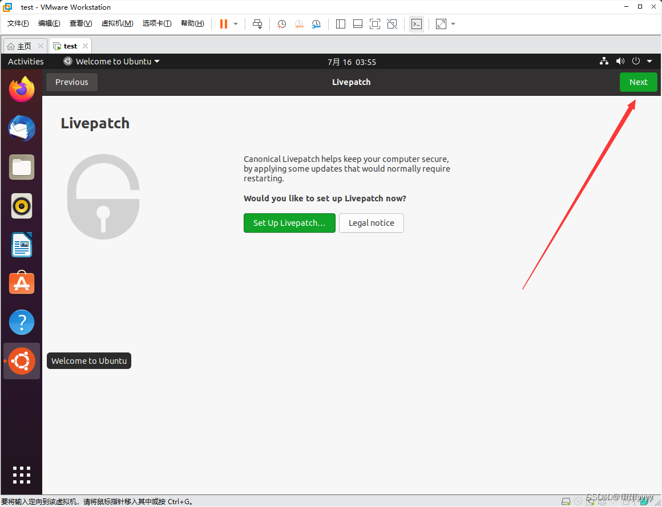Screen dimensions: 662x507
Task: Toggle the library sidebar view
Action: click(340, 24)
